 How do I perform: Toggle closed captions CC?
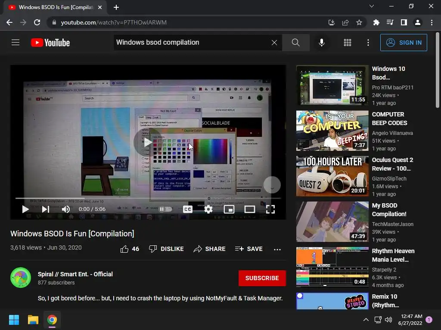[x=188, y=209]
